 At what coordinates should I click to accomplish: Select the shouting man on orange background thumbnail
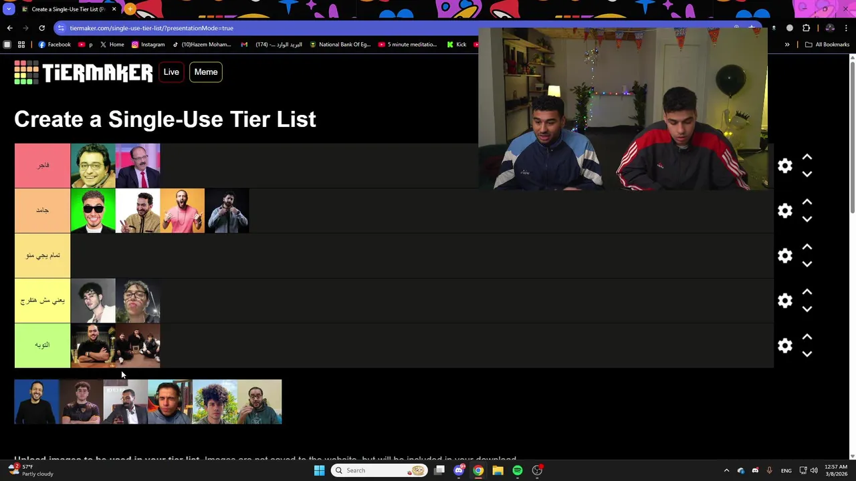click(183, 210)
